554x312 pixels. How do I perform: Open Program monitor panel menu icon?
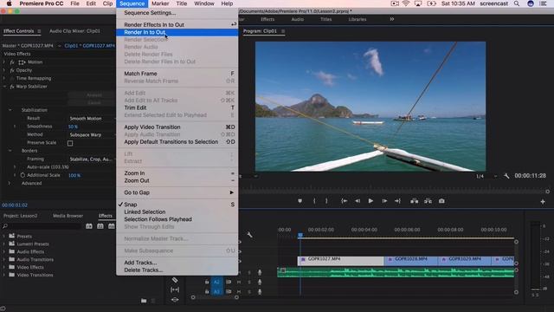pos(283,31)
